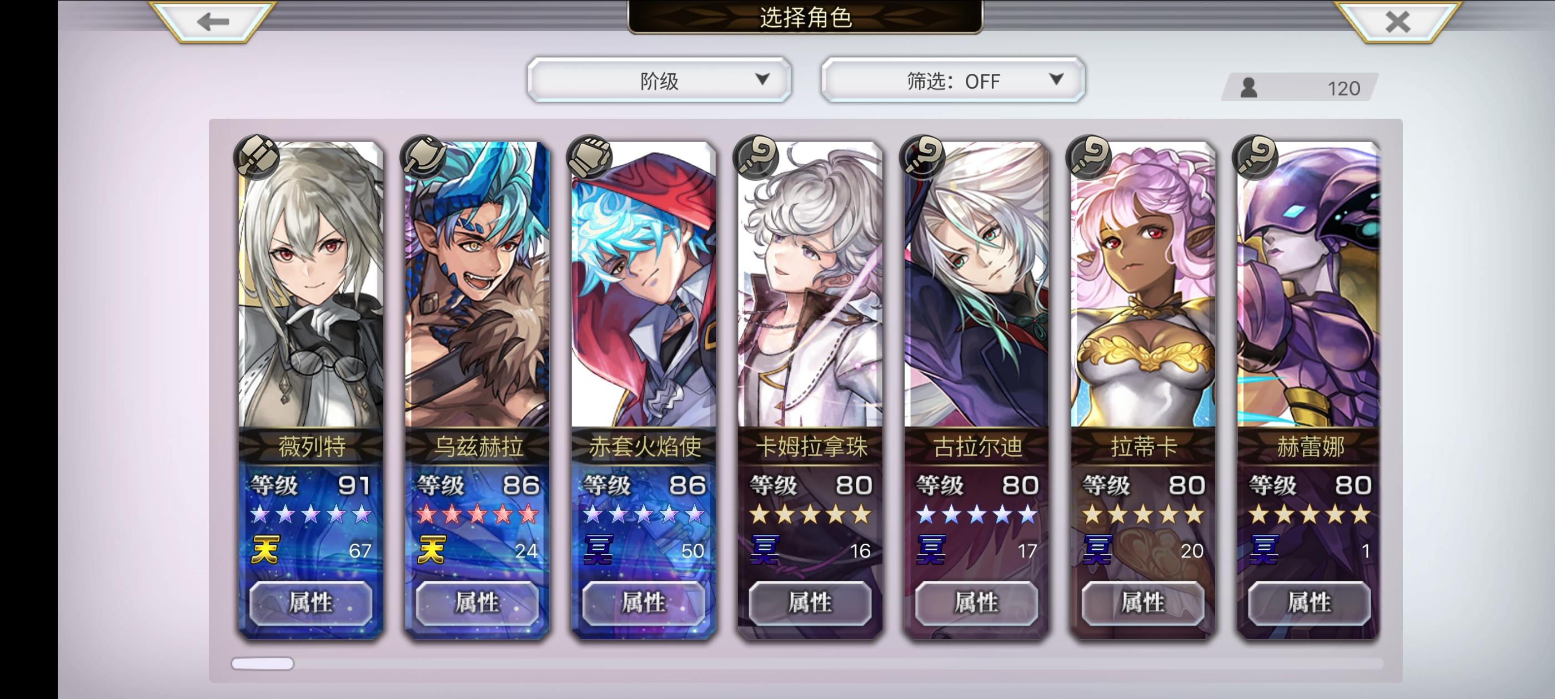
Task: Open 属性 for 古拉尔迪
Action: click(976, 602)
